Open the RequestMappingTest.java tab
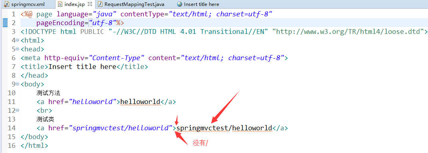428x153 pixels. [135, 4]
